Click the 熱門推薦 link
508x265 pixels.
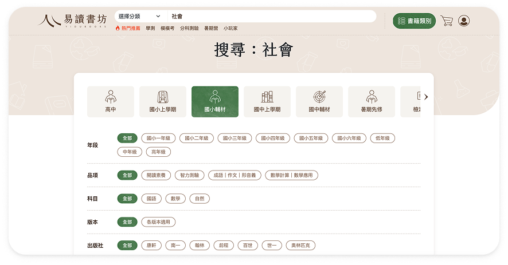(127, 28)
